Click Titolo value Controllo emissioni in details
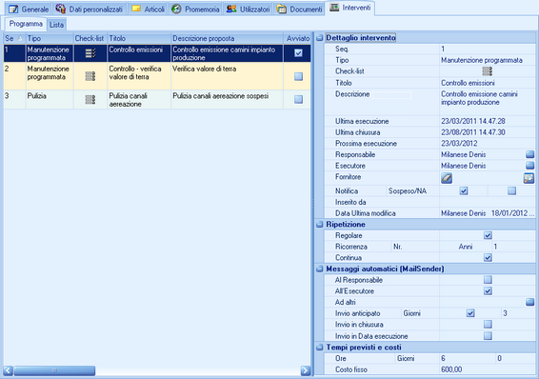 click(468, 83)
